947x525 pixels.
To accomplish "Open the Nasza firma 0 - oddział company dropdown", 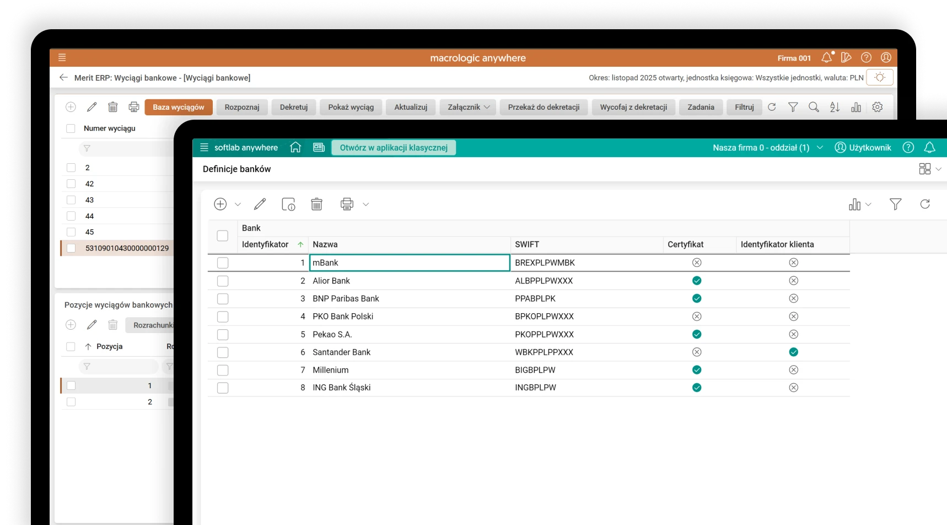I will tap(767, 147).
